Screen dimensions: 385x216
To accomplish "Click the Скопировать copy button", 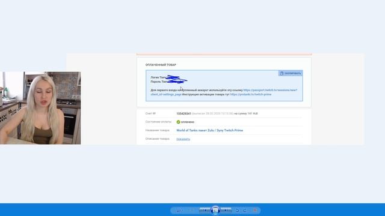I will [291, 73].
